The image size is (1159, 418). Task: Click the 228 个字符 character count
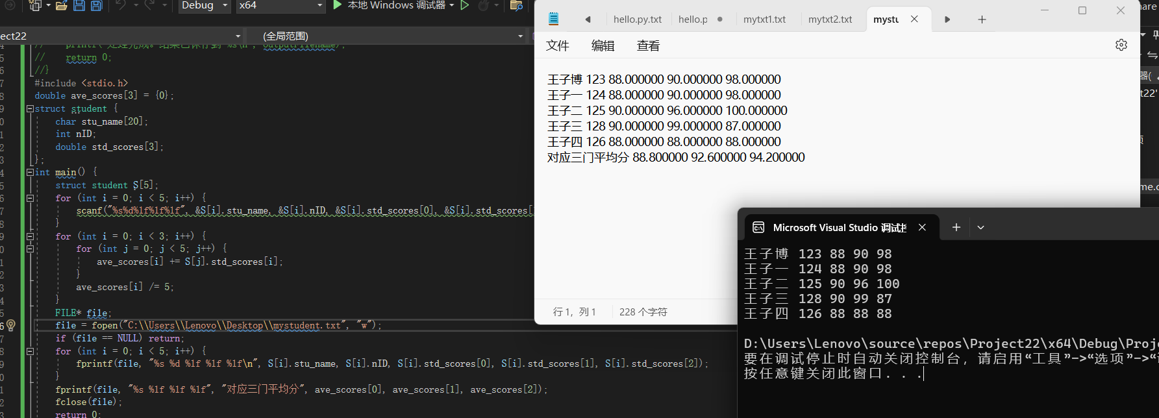coord(643,312)
